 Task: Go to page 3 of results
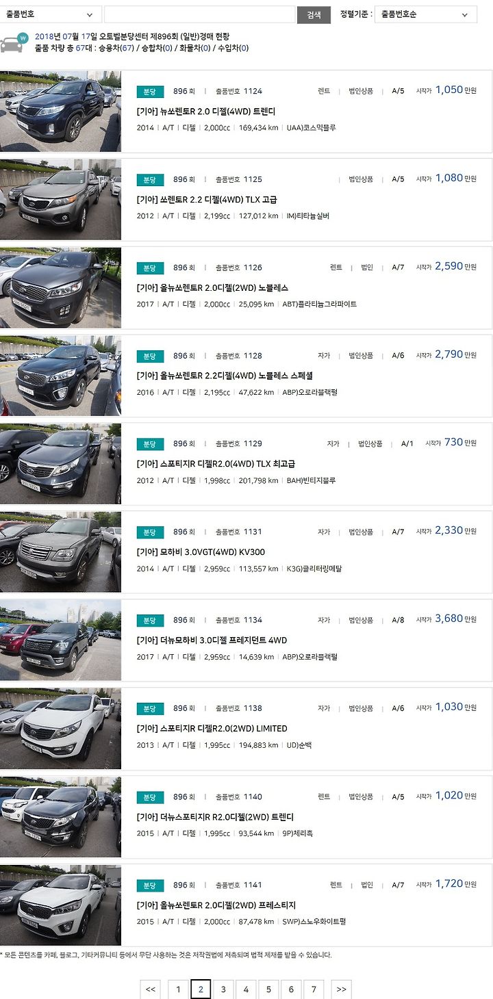(x=223, y=989)
